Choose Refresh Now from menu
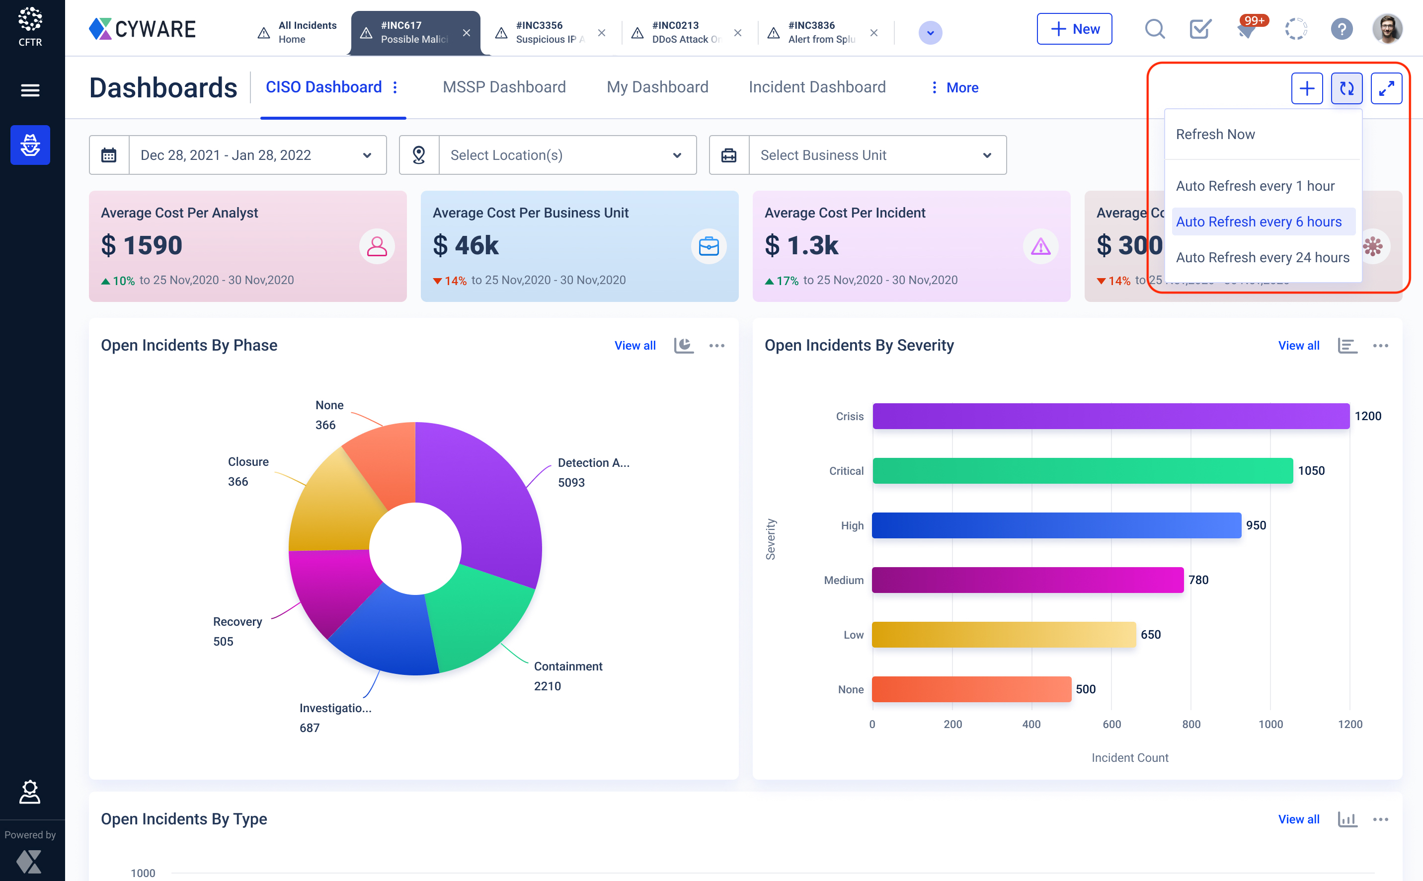This screenshot has height=881, width=1423. click(x=1215, y=134)
